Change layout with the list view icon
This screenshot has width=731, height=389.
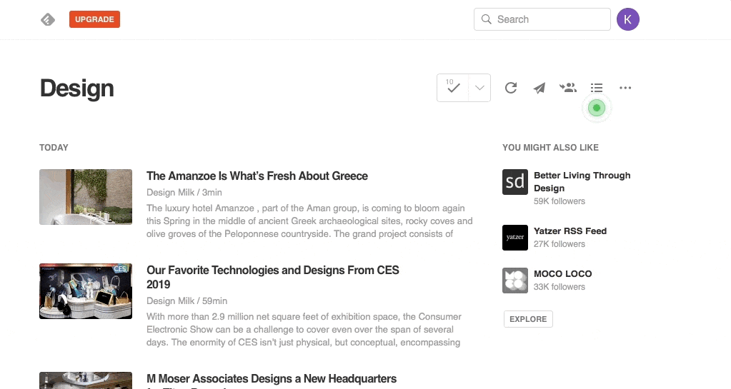597,88
